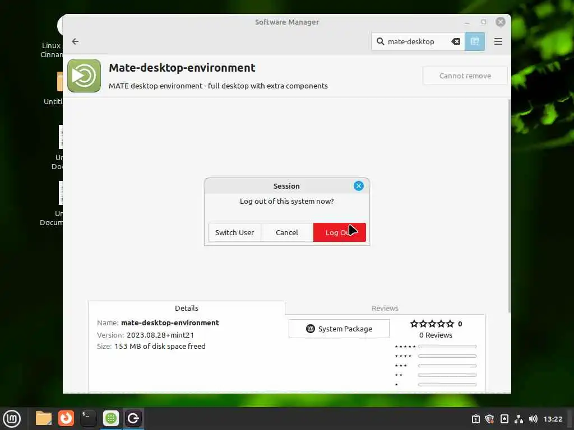This screenshot has width=574, height=430.
Task: Select the Software Manager taskbar icon
Action: click(111, 418)
